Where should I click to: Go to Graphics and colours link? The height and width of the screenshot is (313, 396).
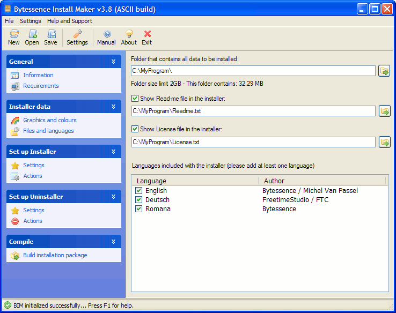click(50, 120)
